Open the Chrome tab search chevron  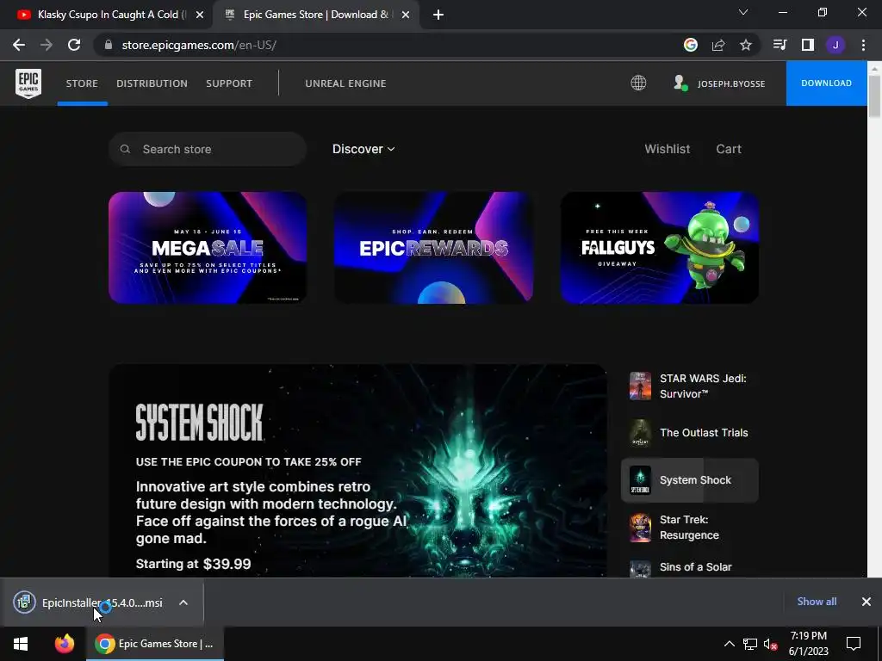(743, 12)
